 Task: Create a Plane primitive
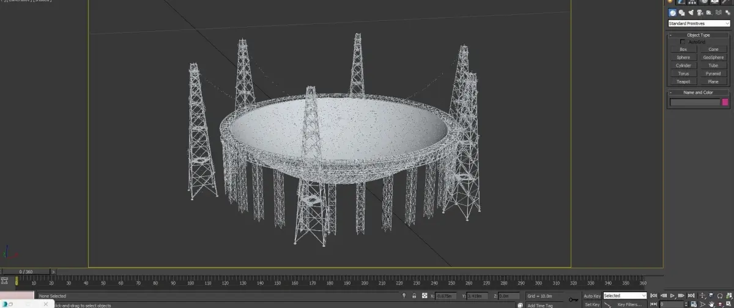[713, 81]
